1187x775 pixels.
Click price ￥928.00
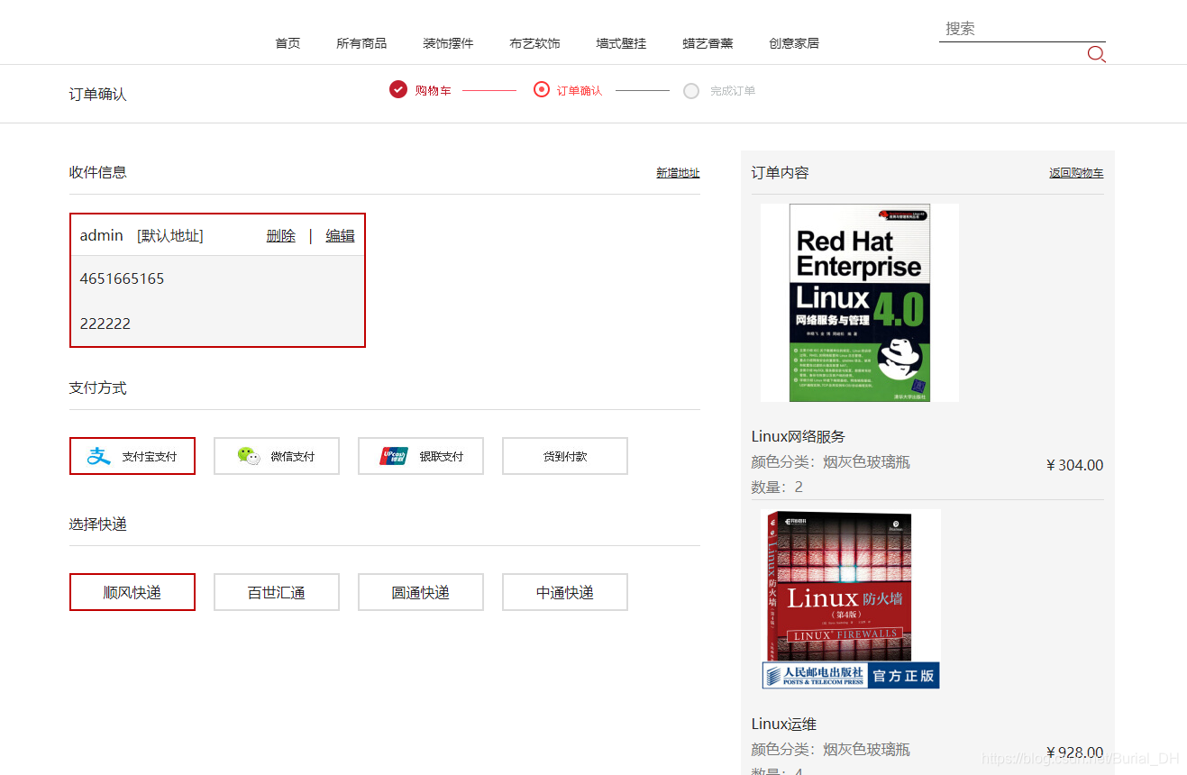[x=1074, y=752]
